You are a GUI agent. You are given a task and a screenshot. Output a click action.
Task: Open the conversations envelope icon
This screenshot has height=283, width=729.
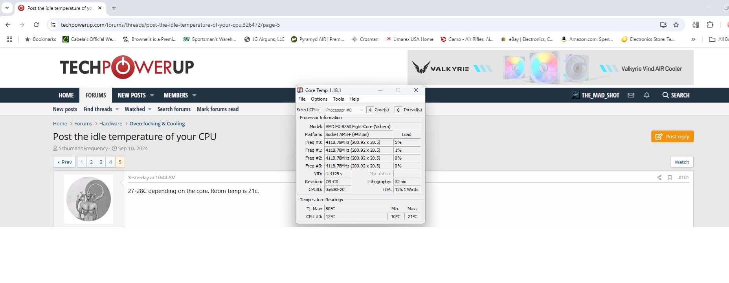(x=631, y=95)
